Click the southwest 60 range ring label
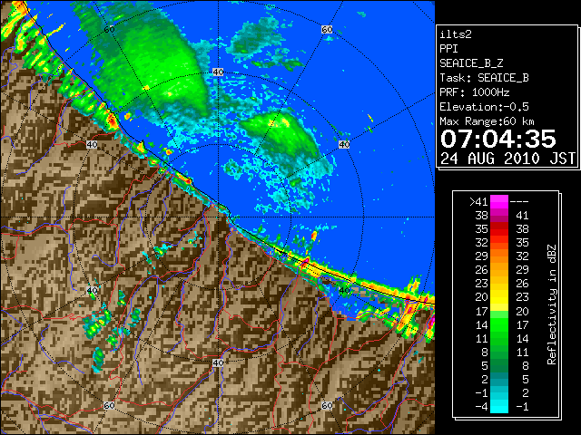The width and height of the screenshot is (581, 435). pyautogui.click(x=109, y=406)
